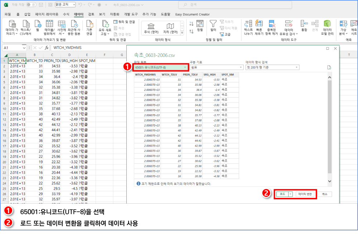The width and height of the screenshot is (358, 234).
Task: Switch to the 삽입 ribbon tab
Action: coord(27,14)
